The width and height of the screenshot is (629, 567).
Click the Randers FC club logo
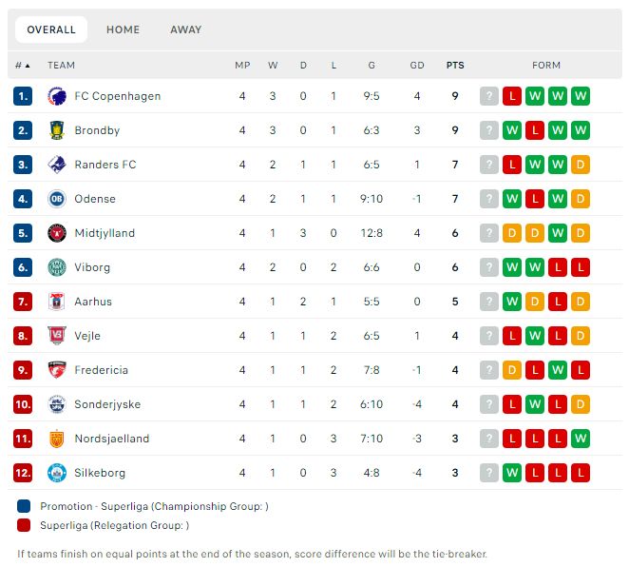tap(57, 165)
